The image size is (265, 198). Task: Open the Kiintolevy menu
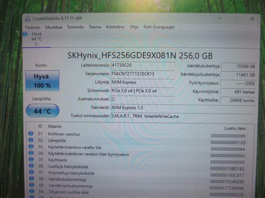click(x=115, y=27)
